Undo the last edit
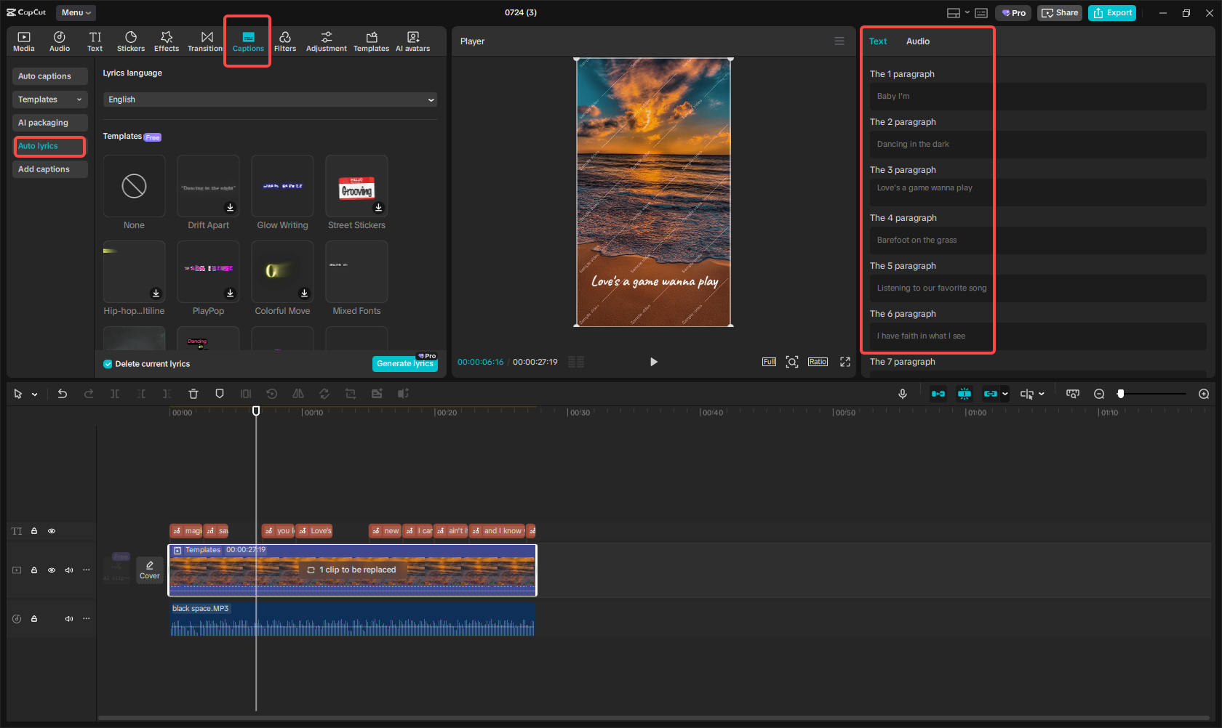 point(63,393)
